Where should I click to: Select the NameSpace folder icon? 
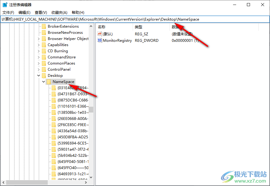(49, 82)
